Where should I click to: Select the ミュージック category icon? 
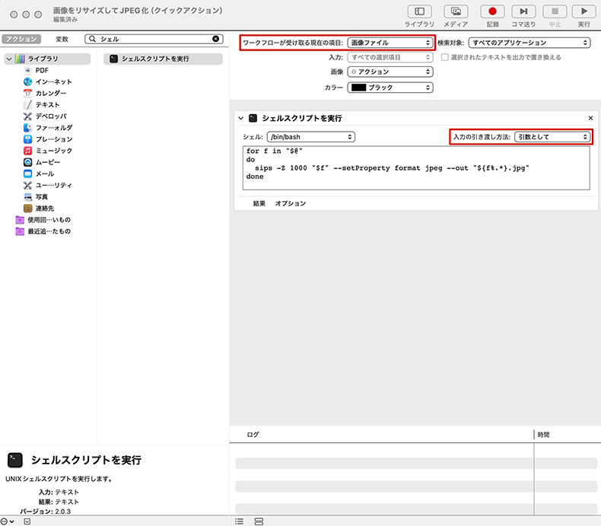[28, 151]
